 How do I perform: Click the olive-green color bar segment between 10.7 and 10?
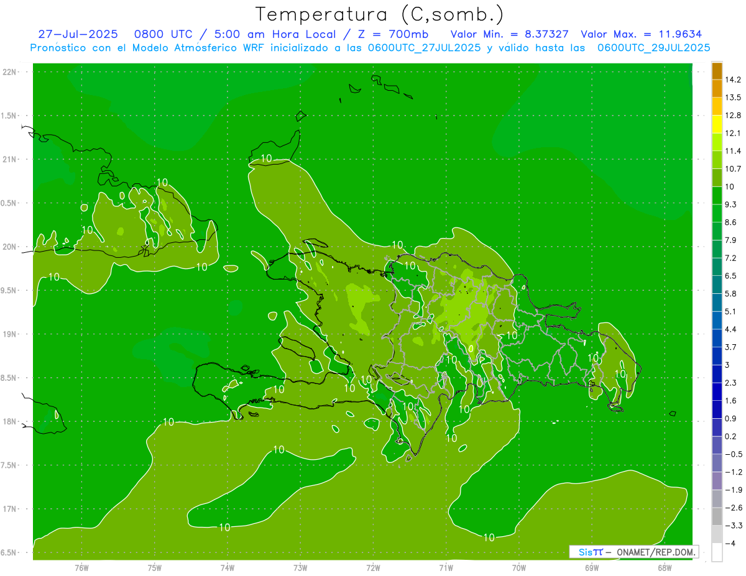(717, 178)
